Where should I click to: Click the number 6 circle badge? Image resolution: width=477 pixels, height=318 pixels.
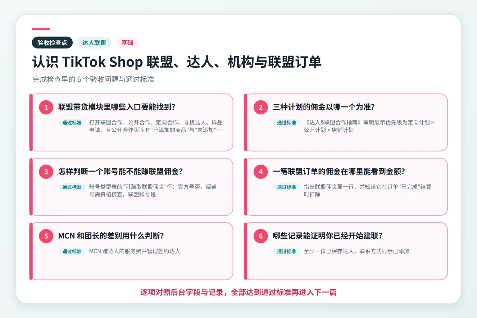pyautogui.click(x=261, y=236)
